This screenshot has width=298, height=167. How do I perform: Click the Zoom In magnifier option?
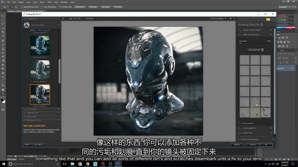tap(12, 7)
